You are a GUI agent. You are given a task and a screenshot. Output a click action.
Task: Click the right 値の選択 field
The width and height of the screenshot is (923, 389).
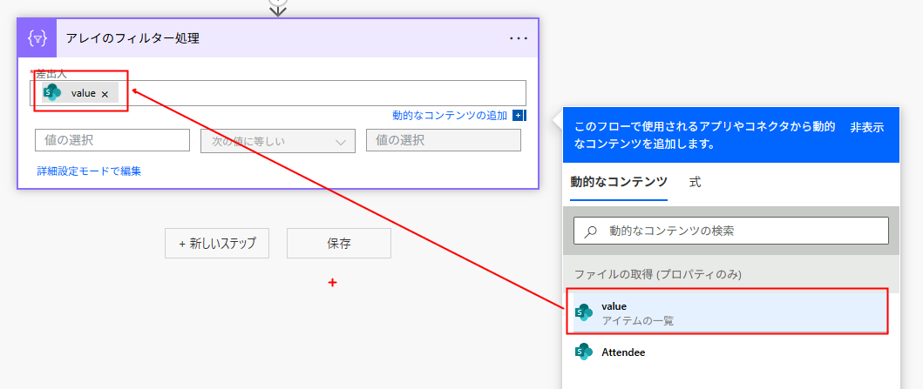click(444, 140)
